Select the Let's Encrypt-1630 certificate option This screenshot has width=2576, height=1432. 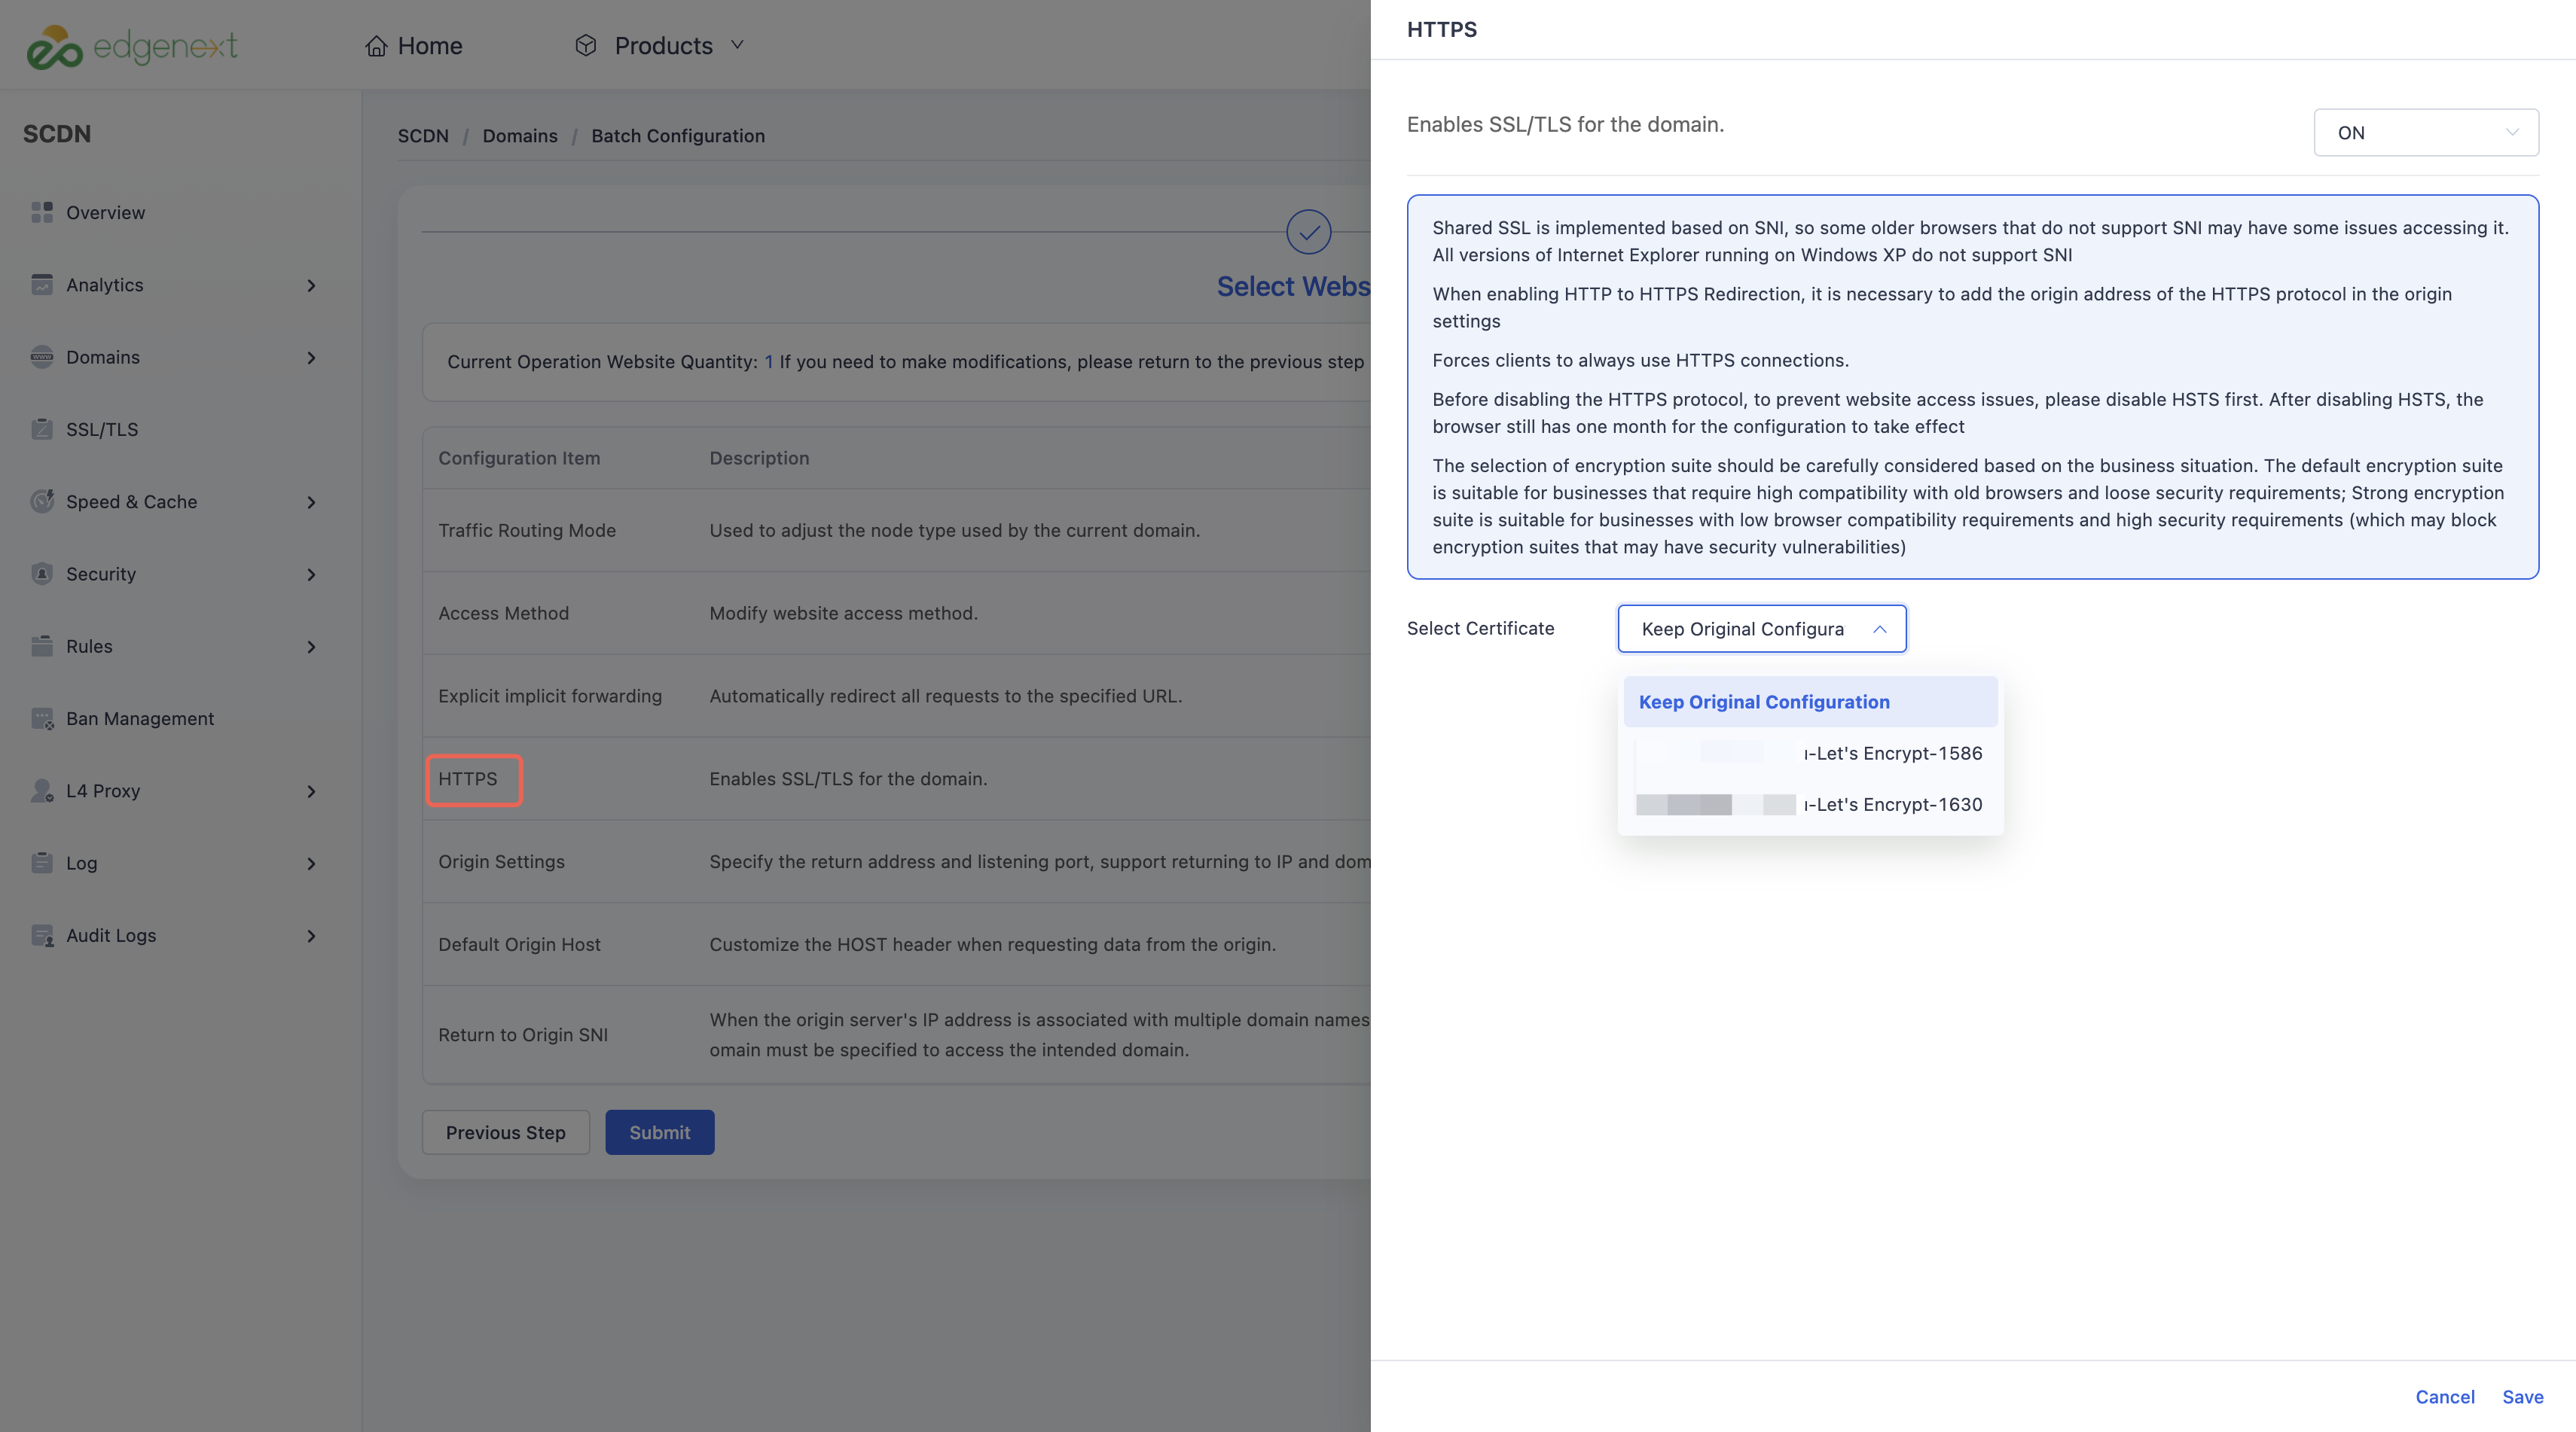point(1810,804)
